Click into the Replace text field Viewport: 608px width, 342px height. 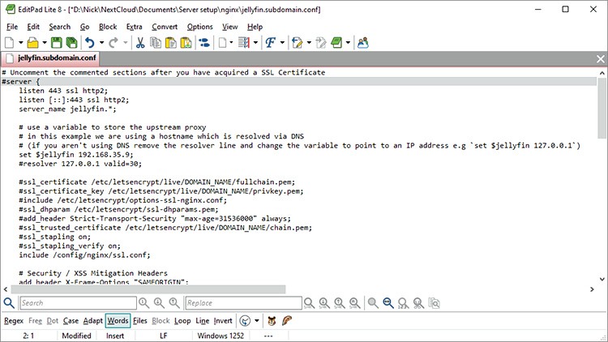point(243,303)
